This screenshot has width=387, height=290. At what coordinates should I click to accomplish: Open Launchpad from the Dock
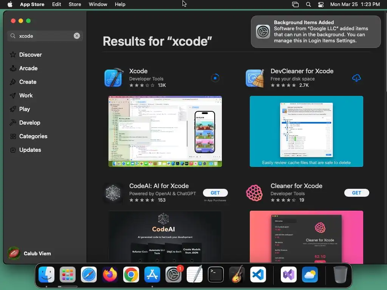pyautogui.click(x=68, y=275)
